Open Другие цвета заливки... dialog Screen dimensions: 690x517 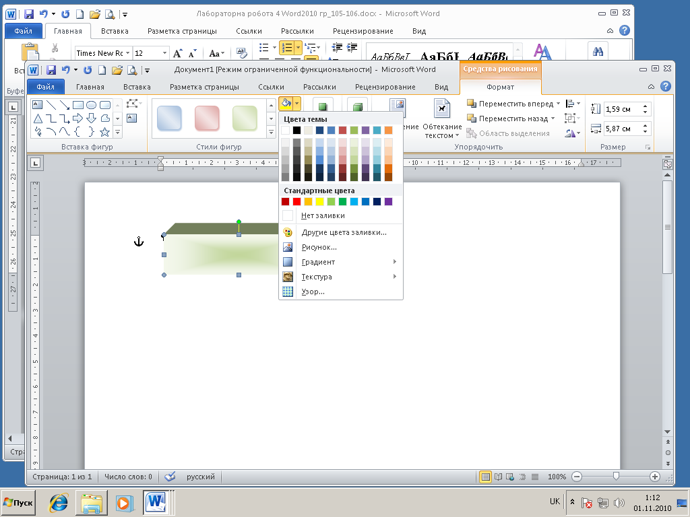[341, 232]
